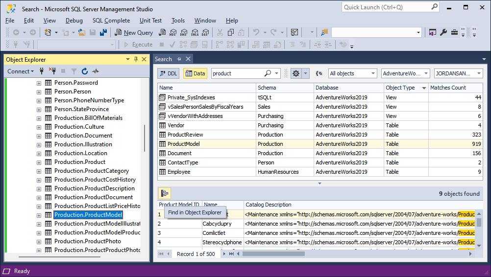Click the DMX query icon
This screenshot has height=277, width=491.
[184, 32]
